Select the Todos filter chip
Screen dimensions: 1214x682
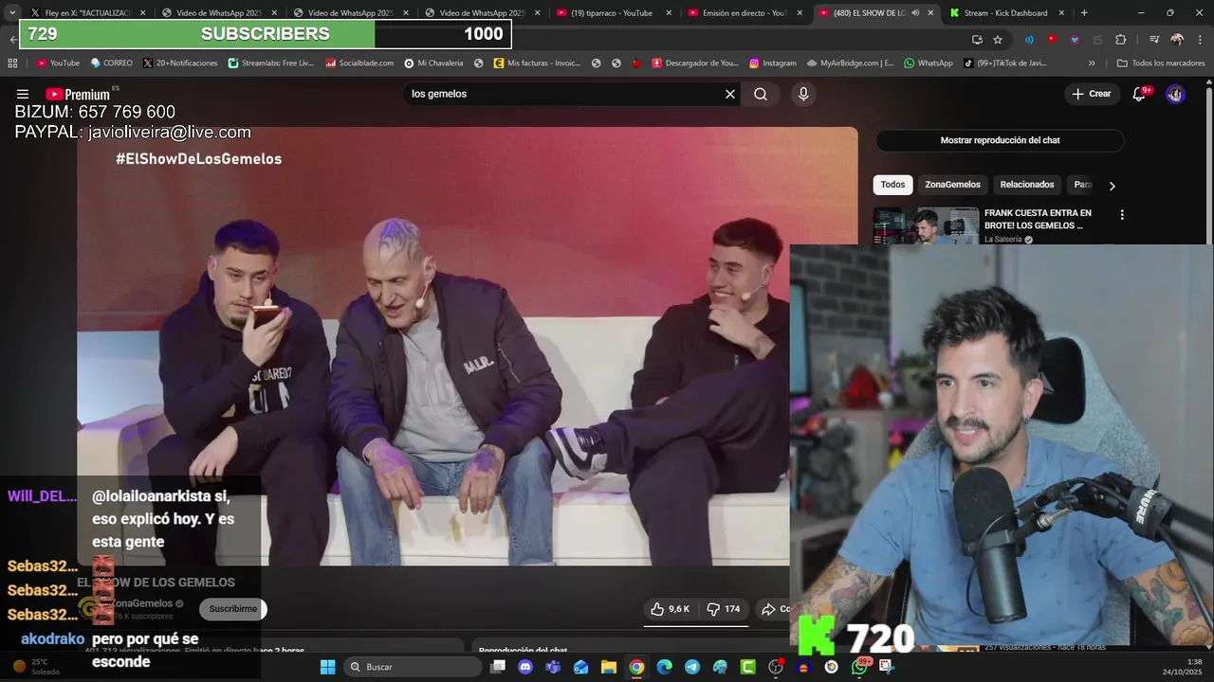pyautogui.click(x=892, y=185)
